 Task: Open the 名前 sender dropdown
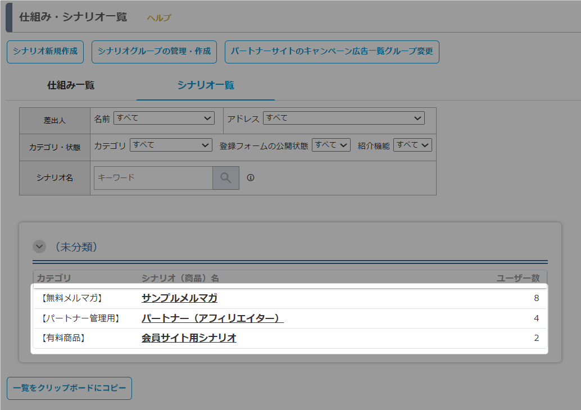tap(164, 118)
